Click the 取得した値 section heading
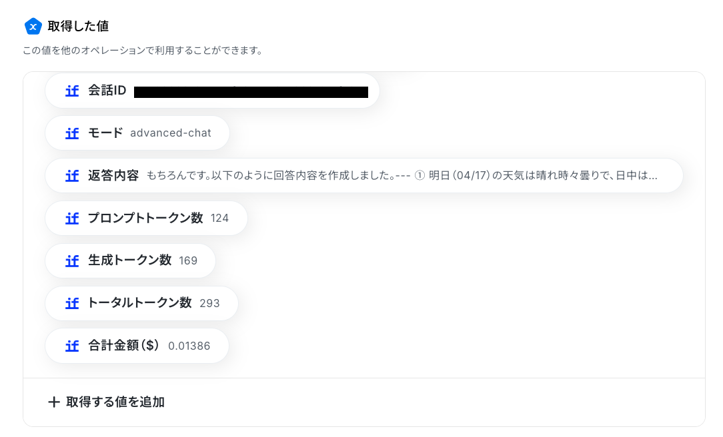The height and width of the screenshot is (437, 723). [x=78, y=27]
